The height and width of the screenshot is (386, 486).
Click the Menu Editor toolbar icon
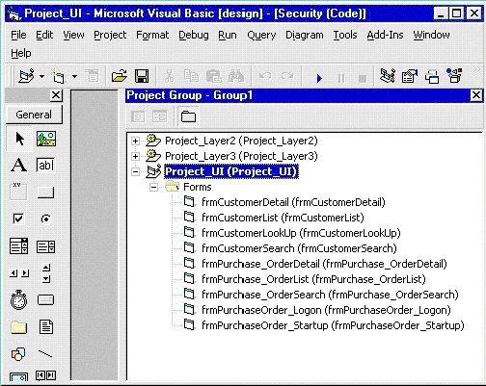[93, 76]
